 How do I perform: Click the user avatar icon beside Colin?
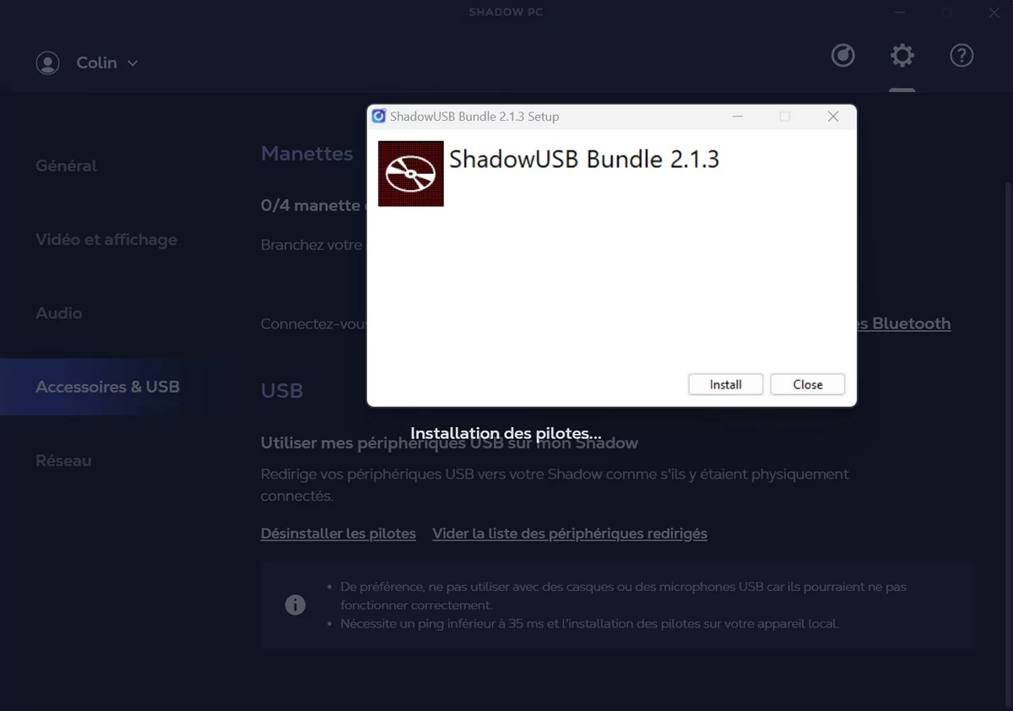[x=48, y=63]
